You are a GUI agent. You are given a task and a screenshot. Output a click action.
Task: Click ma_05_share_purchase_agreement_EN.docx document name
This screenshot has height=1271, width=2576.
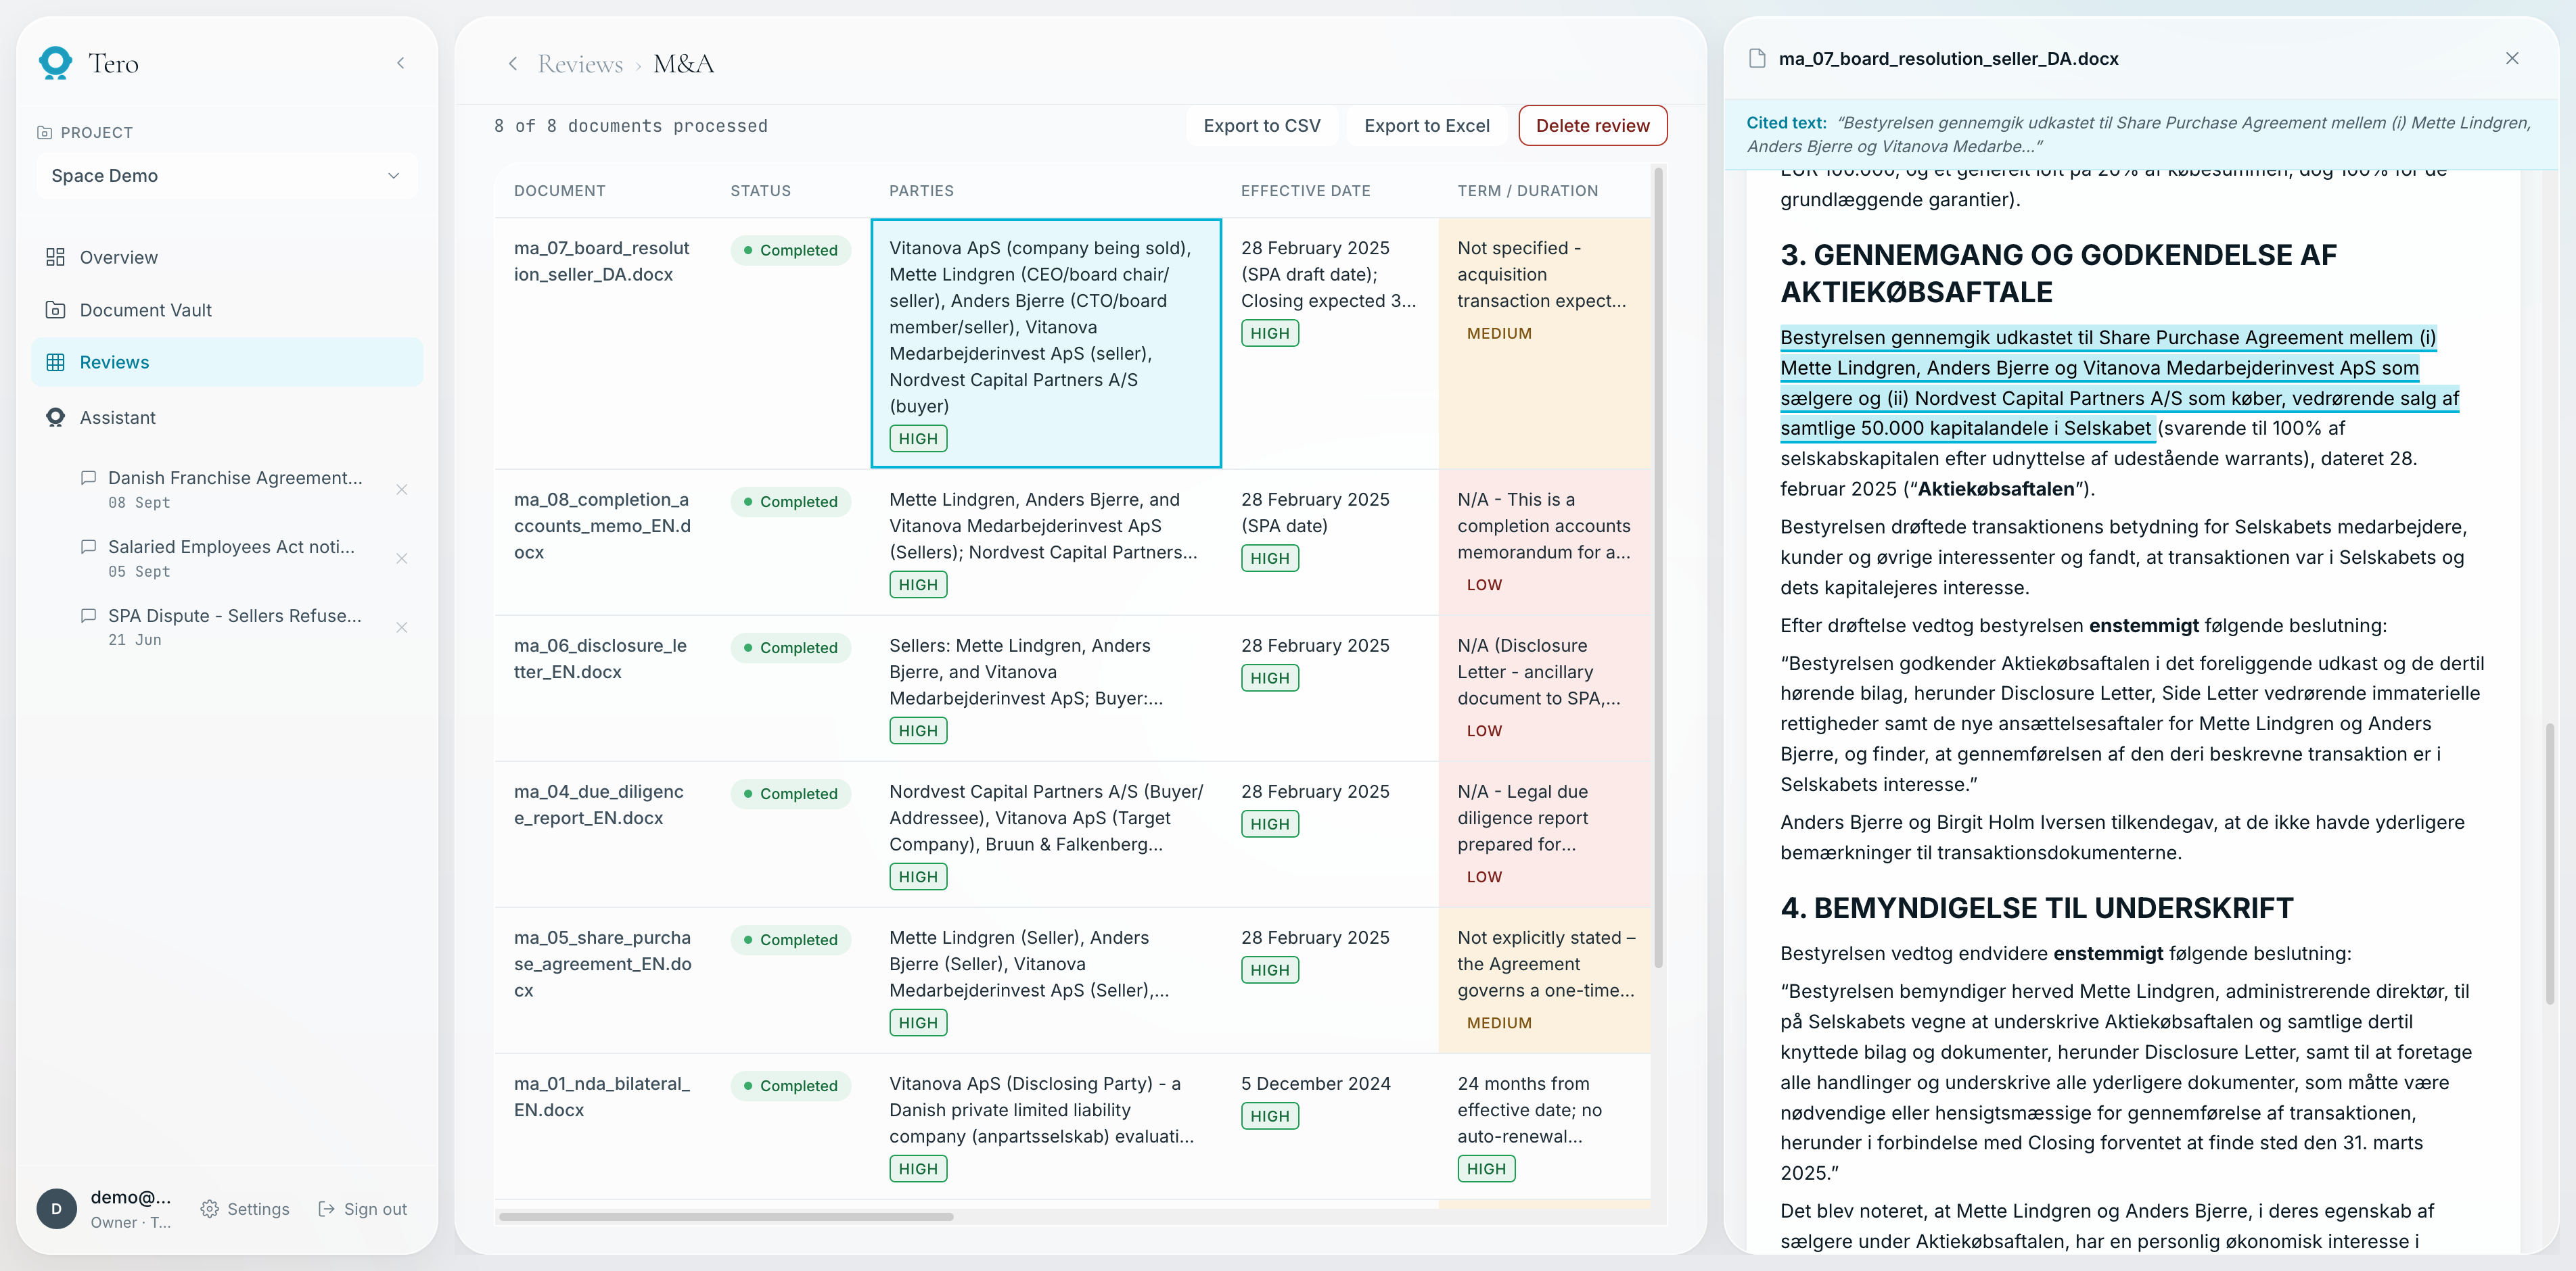pos(602,963)
